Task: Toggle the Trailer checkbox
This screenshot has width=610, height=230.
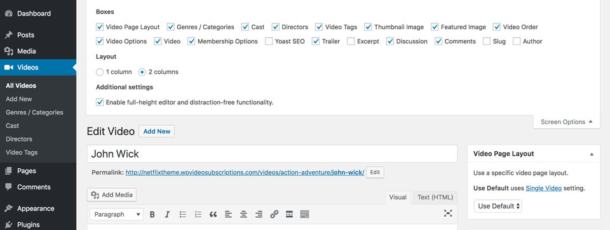Action: [x=316, y=41]
